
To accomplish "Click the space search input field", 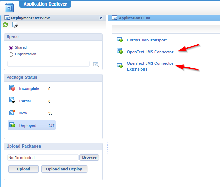I will pyautogui.click(x=49, y=64).
